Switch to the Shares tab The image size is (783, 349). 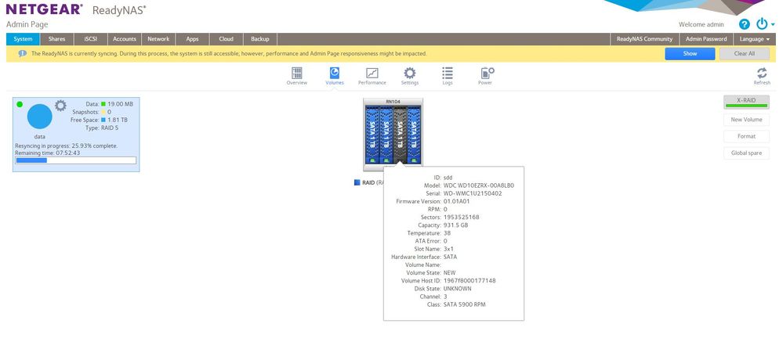57,39
